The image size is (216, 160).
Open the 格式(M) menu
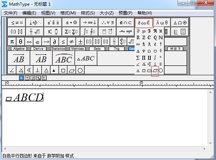pyautogui.click(x=68, y=13)
